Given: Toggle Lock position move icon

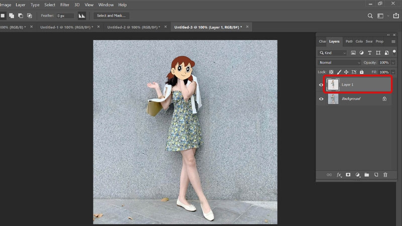Looking at the screenshot, I should pos(346,72).
